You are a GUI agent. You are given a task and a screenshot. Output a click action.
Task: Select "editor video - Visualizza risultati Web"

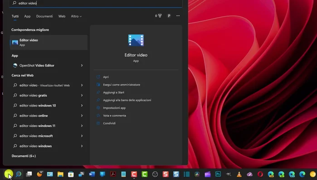44,85
